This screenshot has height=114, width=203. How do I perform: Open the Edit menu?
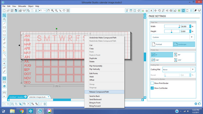[x=9, y=6]
